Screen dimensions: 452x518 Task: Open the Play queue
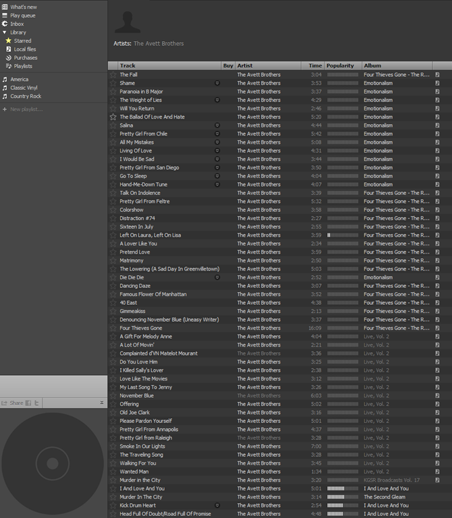point(22,15)
